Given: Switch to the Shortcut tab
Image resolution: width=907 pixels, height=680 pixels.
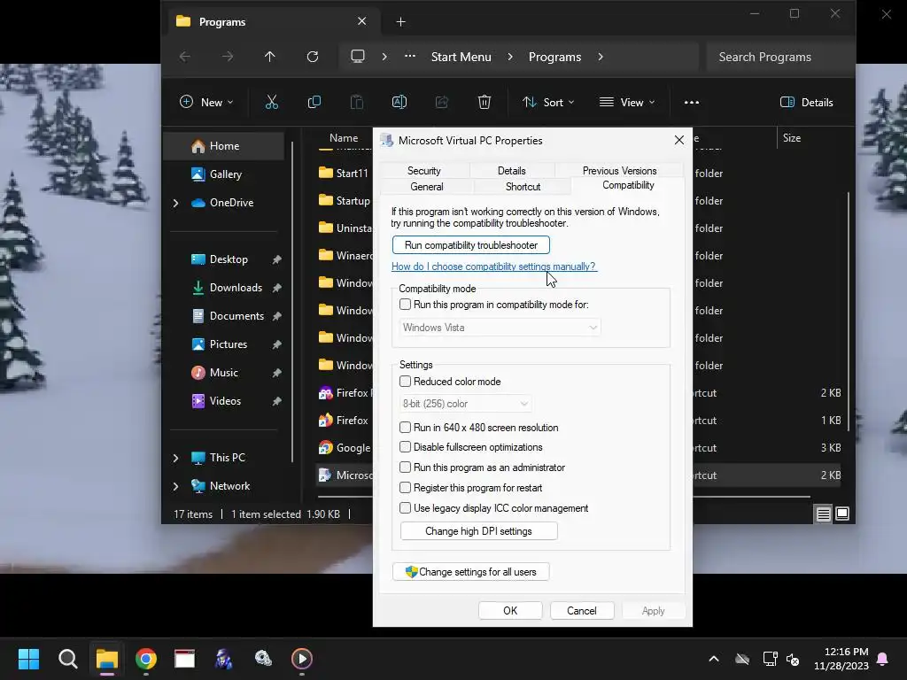Looking at the screenshot, I should [x=523, y=187].
